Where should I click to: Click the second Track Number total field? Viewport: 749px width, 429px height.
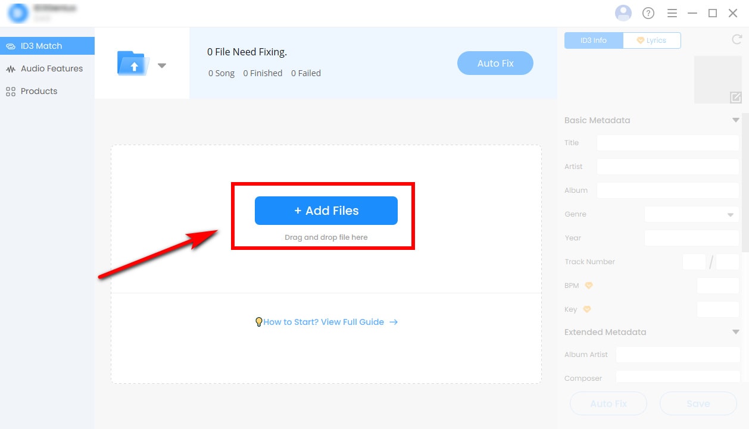click(x=728, y=262)
